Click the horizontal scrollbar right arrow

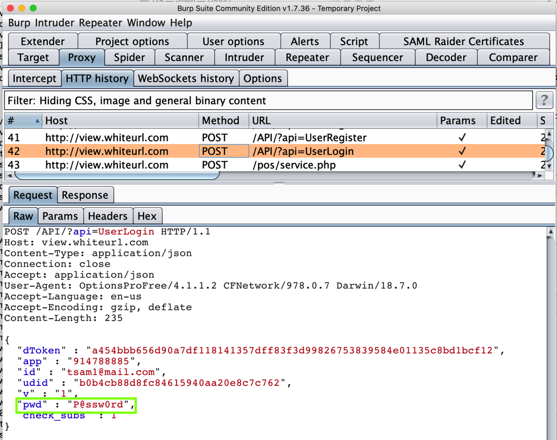click(x=540, y=176)
